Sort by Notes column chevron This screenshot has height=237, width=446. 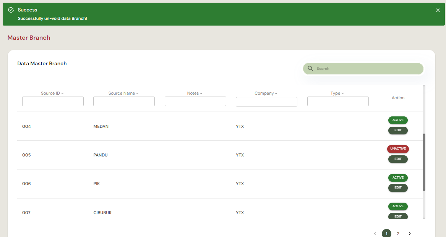click(201, 94)
